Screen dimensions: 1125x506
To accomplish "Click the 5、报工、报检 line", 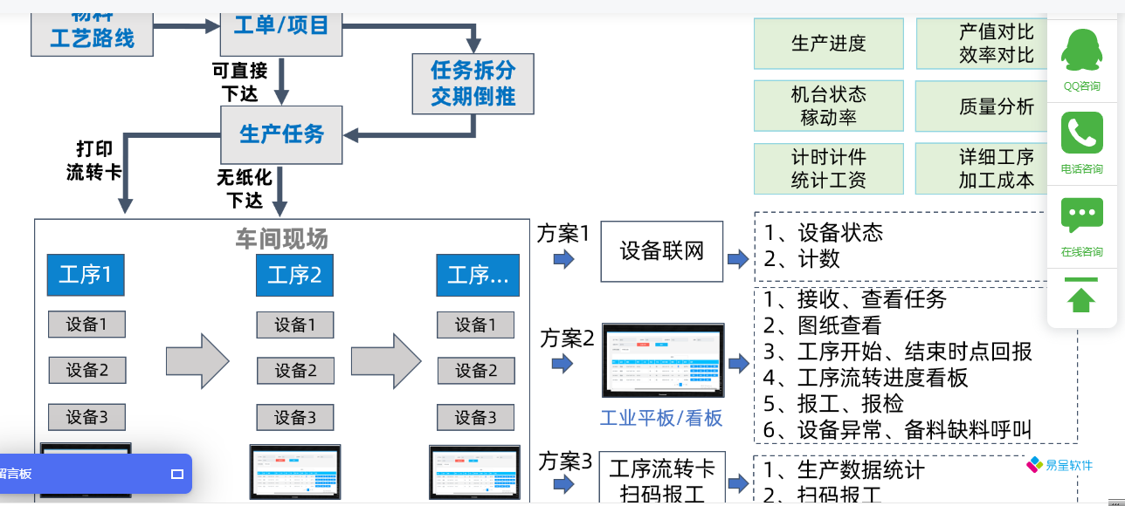I will coord(832,404).
